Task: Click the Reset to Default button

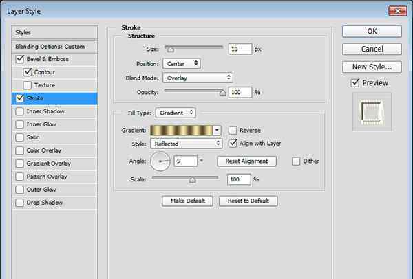Action: tap(248, 201)
